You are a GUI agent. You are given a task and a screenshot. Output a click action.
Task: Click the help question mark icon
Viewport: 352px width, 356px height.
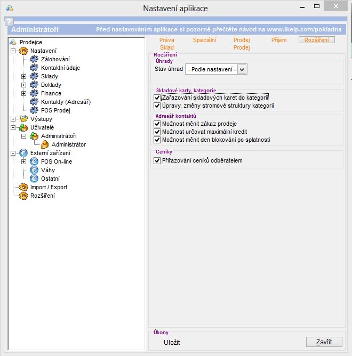point(9,21)
